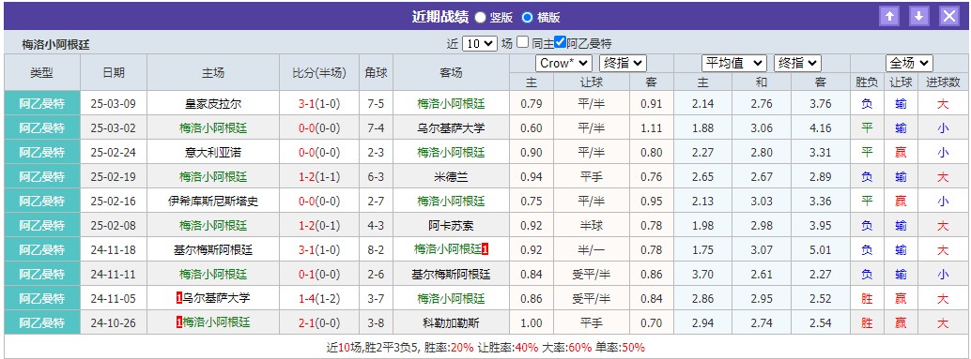
Task: Click the down arrow icon in header
Action: tap(919, 16)
